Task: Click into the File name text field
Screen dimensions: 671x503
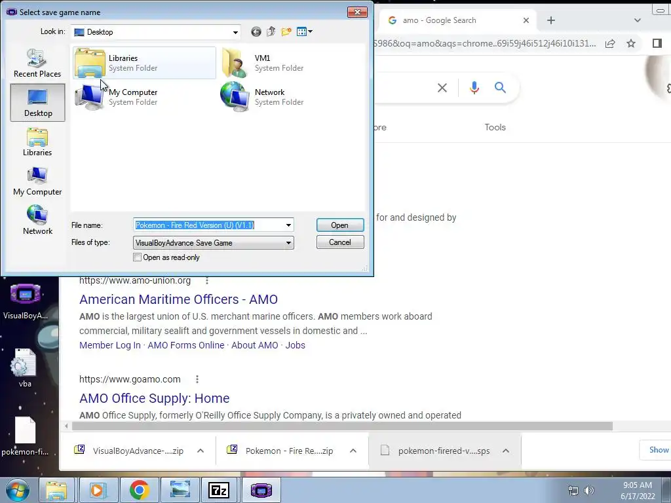Action: (209, 225)
